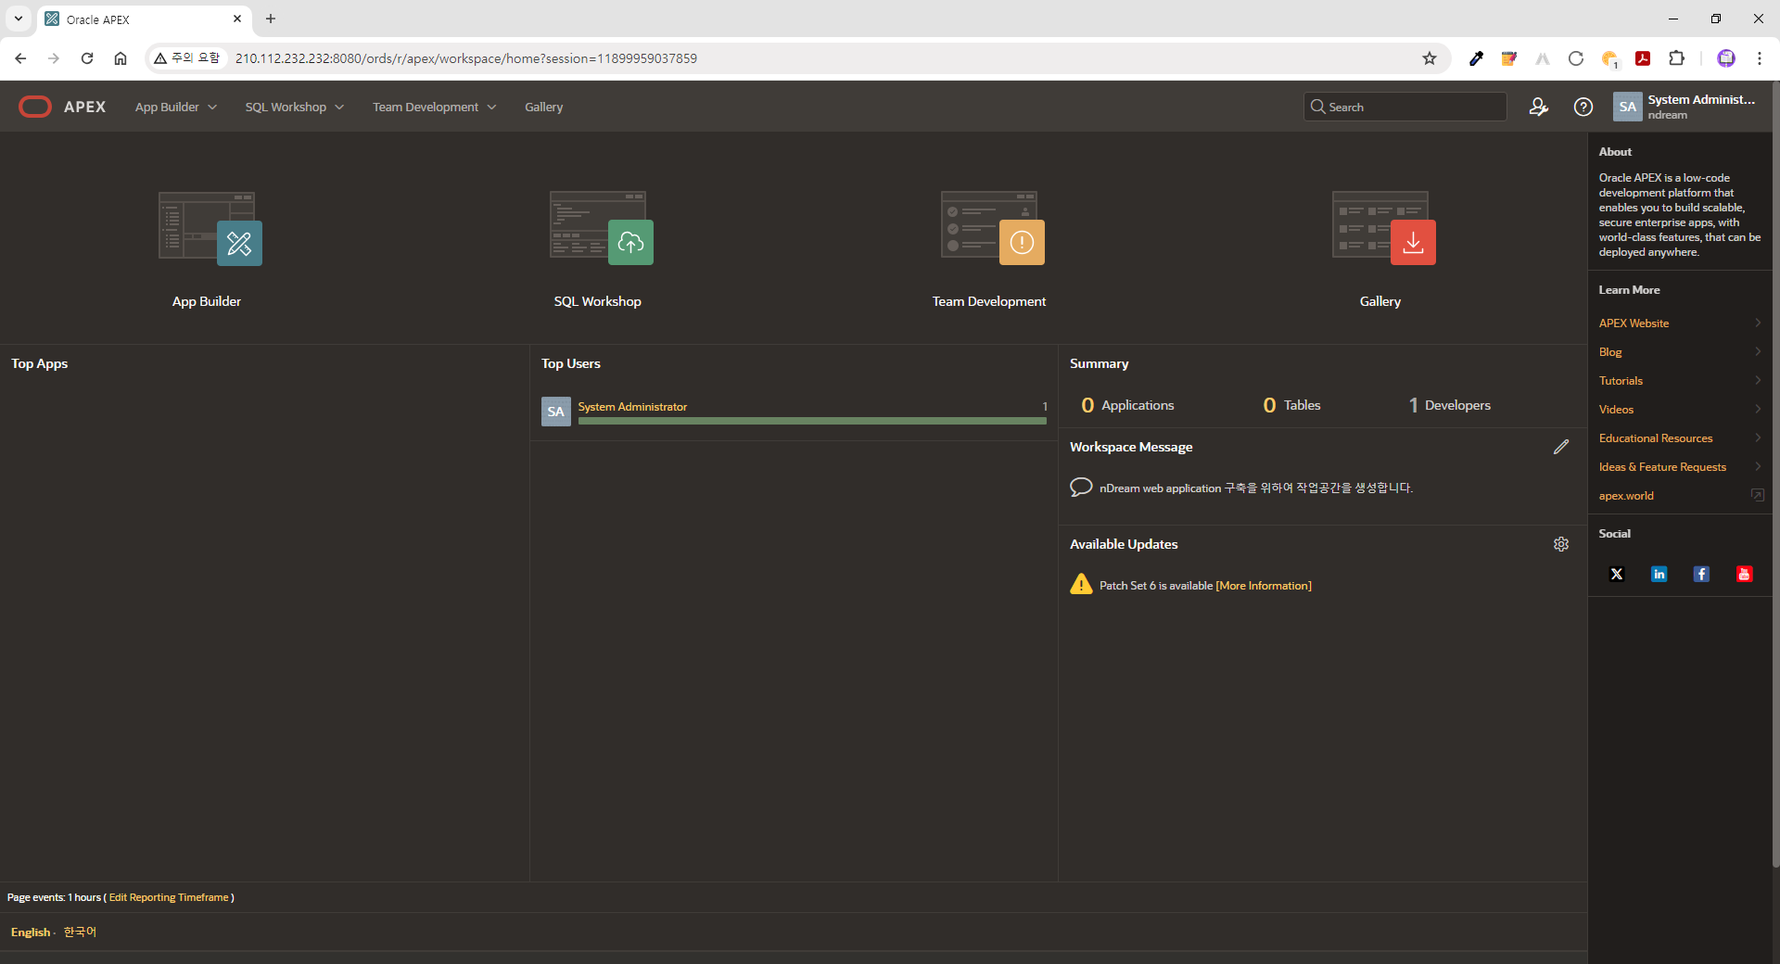The height and width of the screenshot is (964, 1780).
Task: Open the SQL Workshop large icon
Action: [602, 228]
